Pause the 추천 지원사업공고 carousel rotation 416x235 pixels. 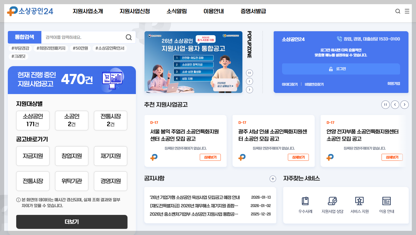[385, 104]
